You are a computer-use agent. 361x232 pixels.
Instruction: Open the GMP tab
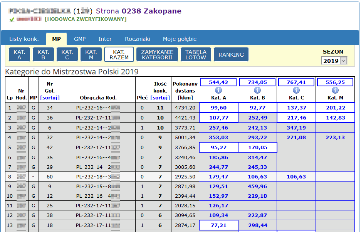point(80,39)
